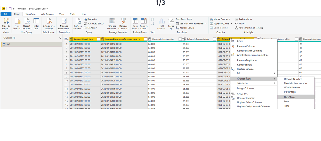This screenshot has width=321, height=141.
Task: Open the Merge Queries dropdown
Action: [229, 19]
